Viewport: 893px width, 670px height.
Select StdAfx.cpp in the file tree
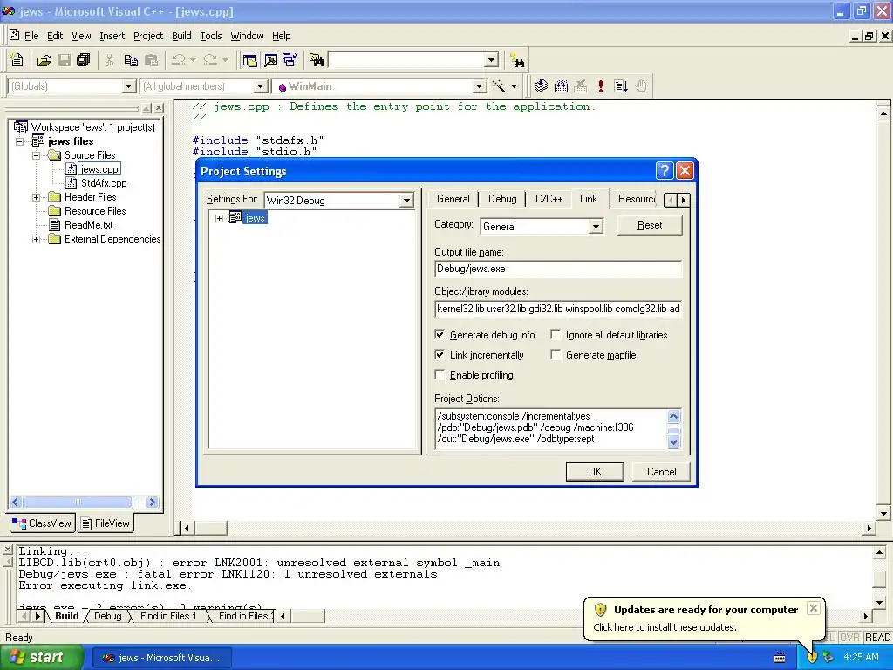pyautogui.click(x=104, y=183)
